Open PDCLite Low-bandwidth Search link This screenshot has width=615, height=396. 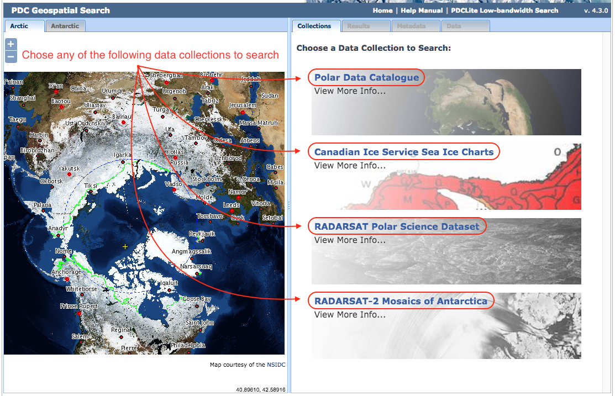[x=504, y=10]
